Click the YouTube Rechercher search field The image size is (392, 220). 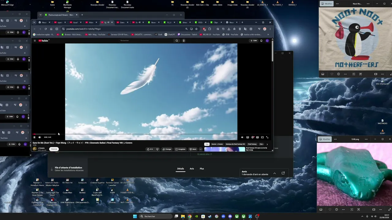coord(146,41)
